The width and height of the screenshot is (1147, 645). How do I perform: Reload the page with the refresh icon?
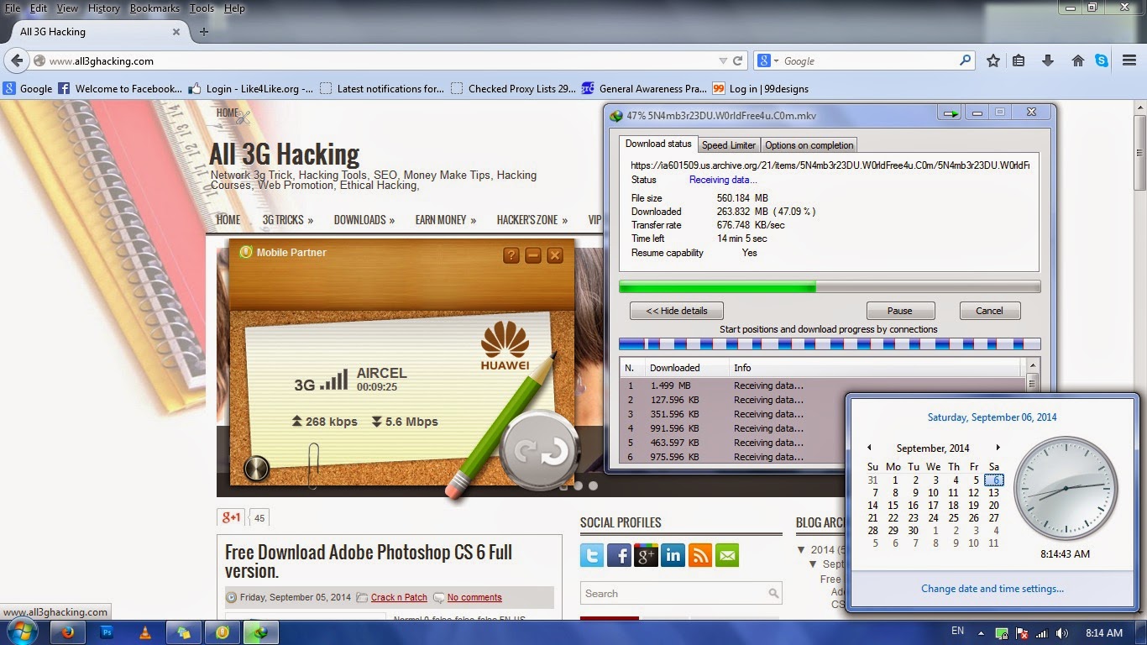pyautogui.click(x=738, y=60)
